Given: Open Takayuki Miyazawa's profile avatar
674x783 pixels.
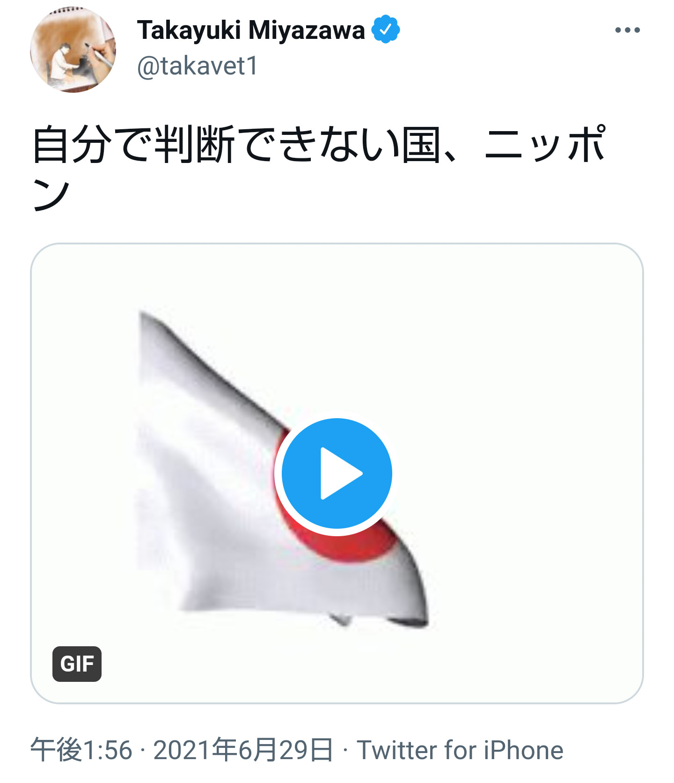Looking at the screenshot, I should coord(73,50).
